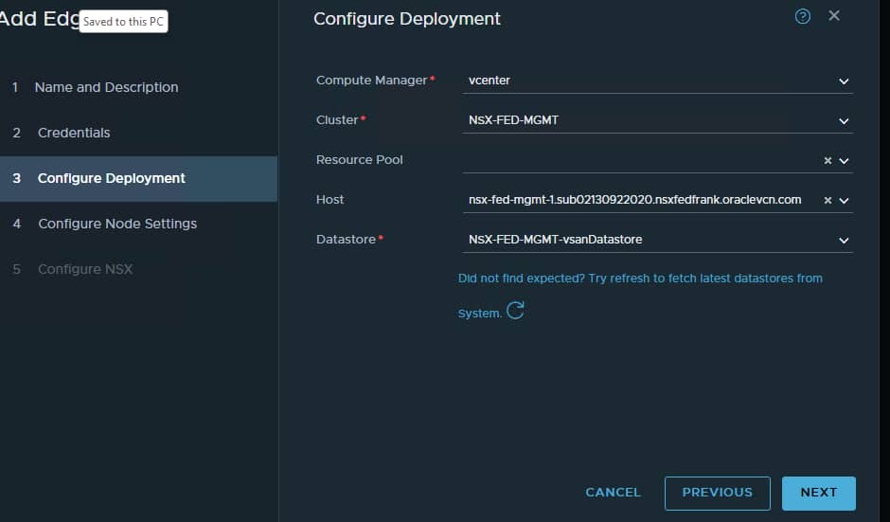
Task: Click the Compute Manager label
Action: (371, 81)
